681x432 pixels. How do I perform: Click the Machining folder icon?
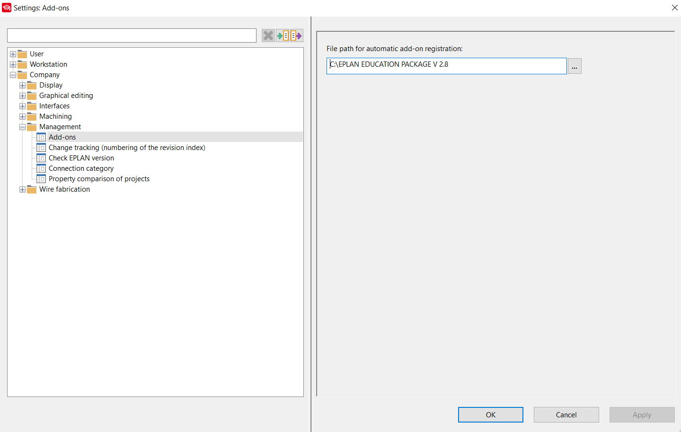point(32,116)
